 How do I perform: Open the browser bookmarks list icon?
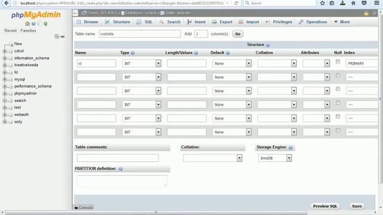[x=332, y=3]
